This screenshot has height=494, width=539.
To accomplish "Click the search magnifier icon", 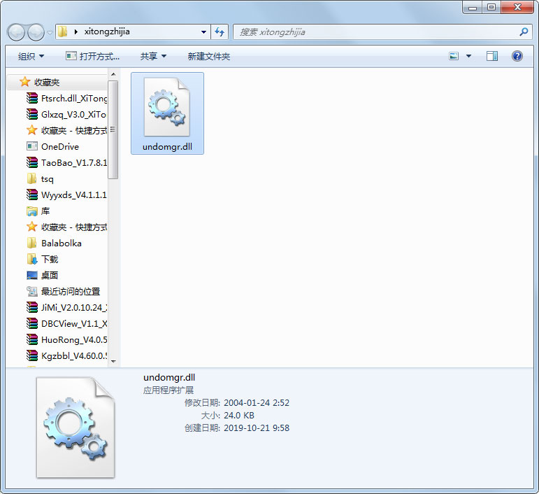I will (x=524, y=31).
